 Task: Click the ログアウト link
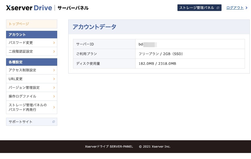235,8
